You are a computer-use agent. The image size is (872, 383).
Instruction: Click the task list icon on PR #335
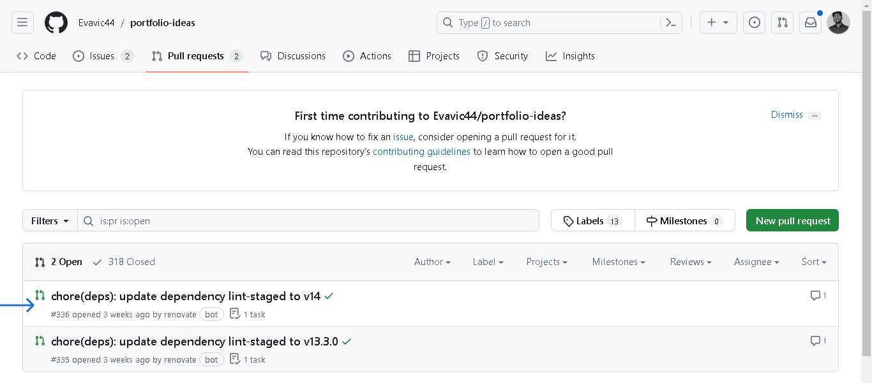pos(236,359)
